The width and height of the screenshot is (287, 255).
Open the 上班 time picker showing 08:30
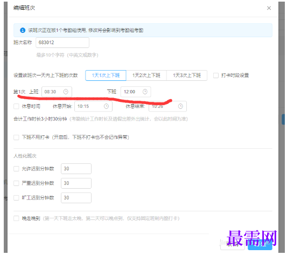point(57,92)
